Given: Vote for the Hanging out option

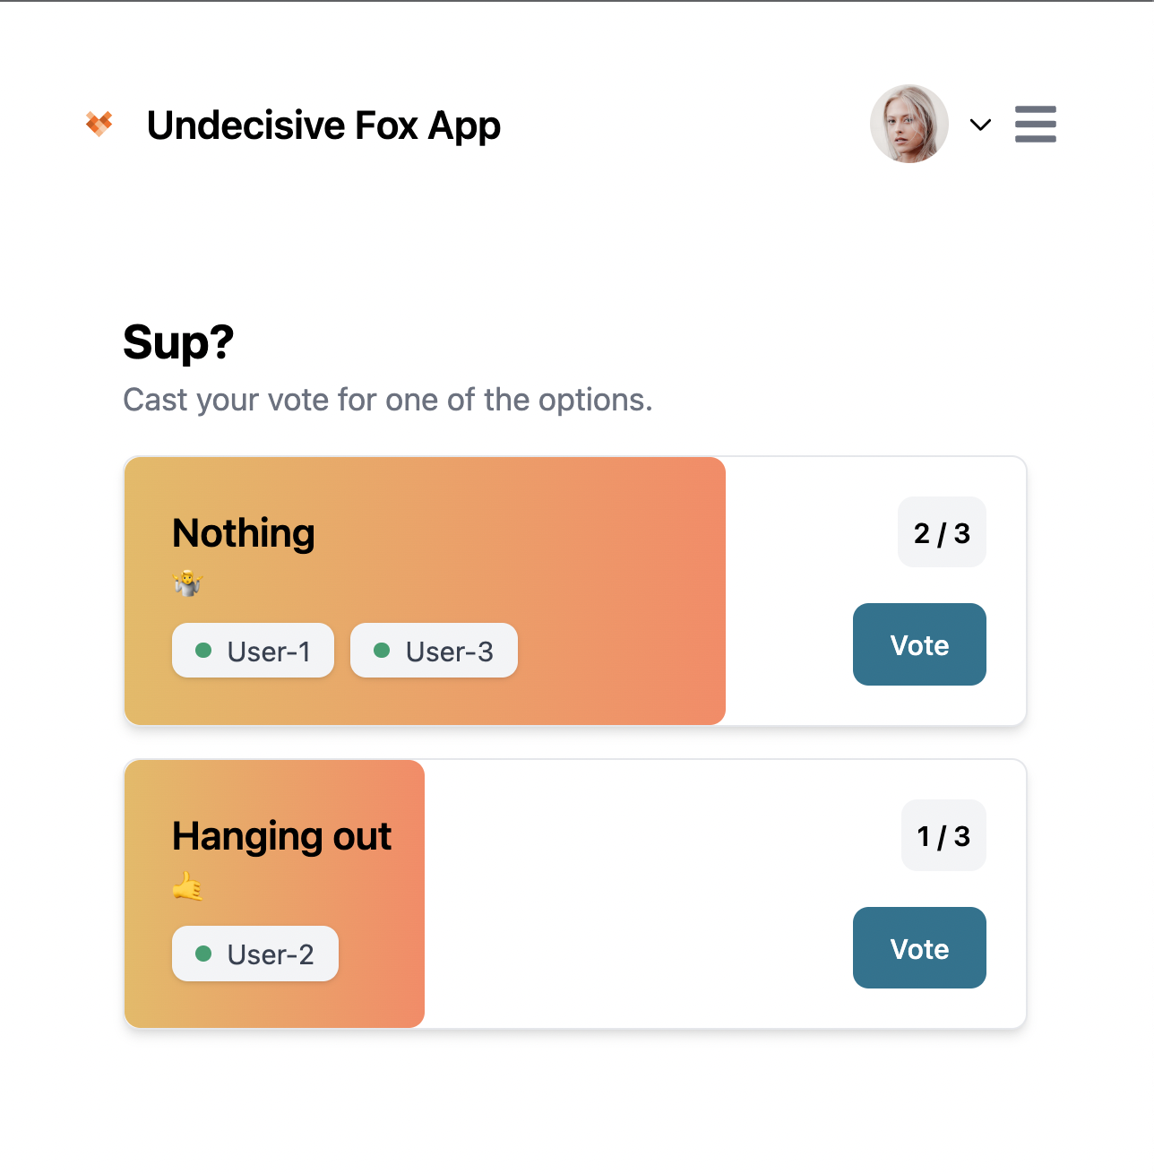Looking at the screenshot, I should coord(919,948).
